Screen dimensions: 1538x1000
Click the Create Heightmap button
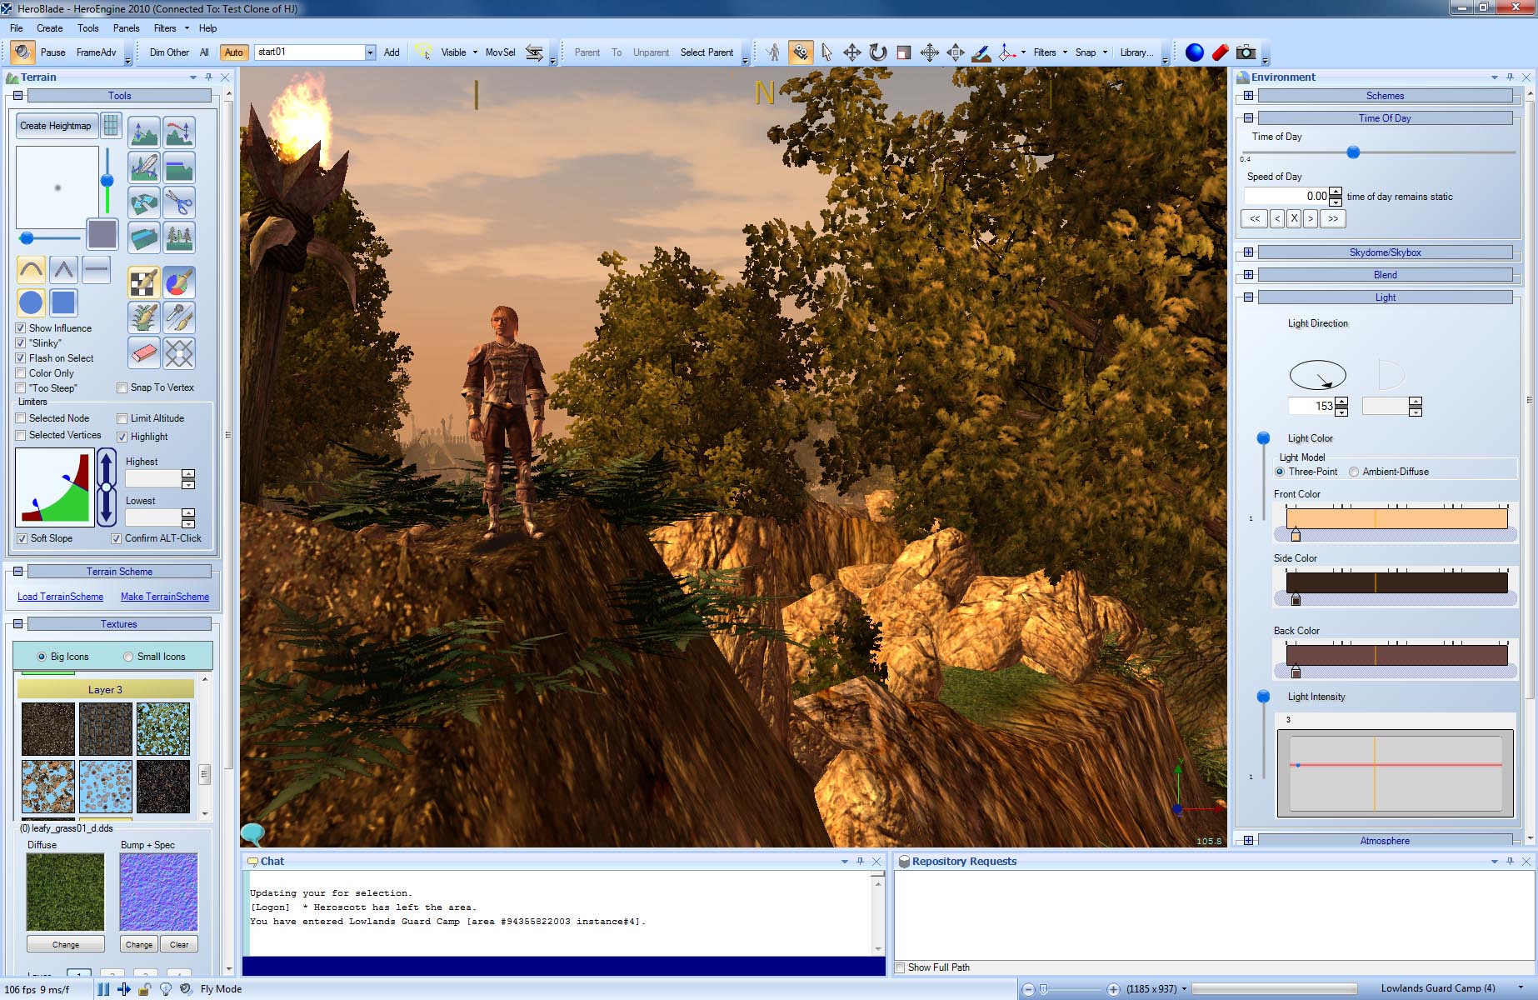[56, 126]
